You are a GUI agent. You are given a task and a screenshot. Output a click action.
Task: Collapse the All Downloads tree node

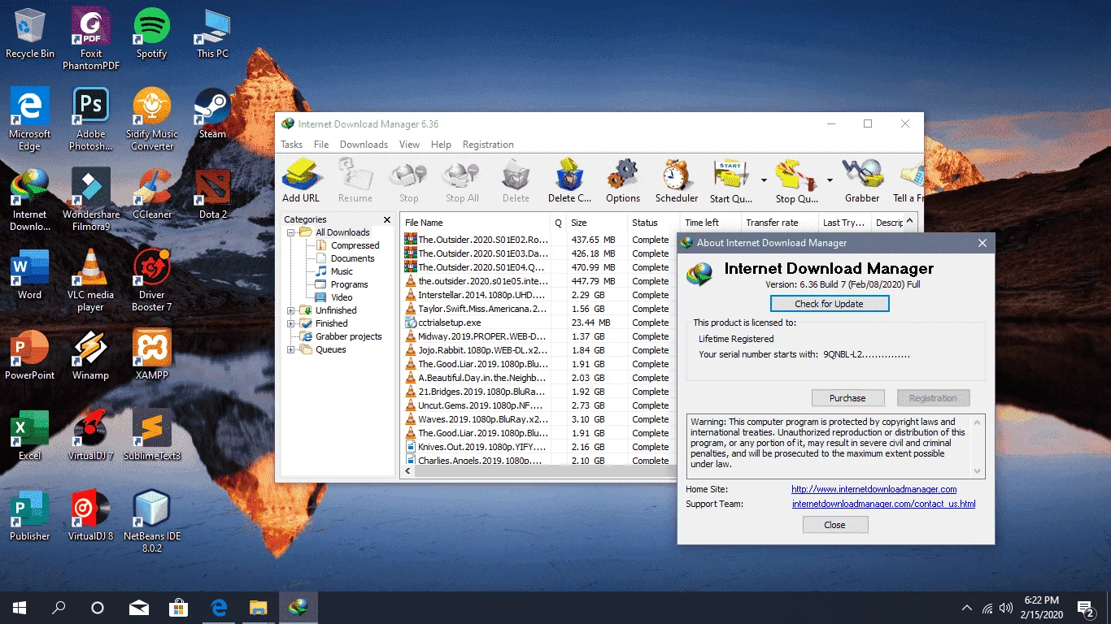[x=291, y=232]
